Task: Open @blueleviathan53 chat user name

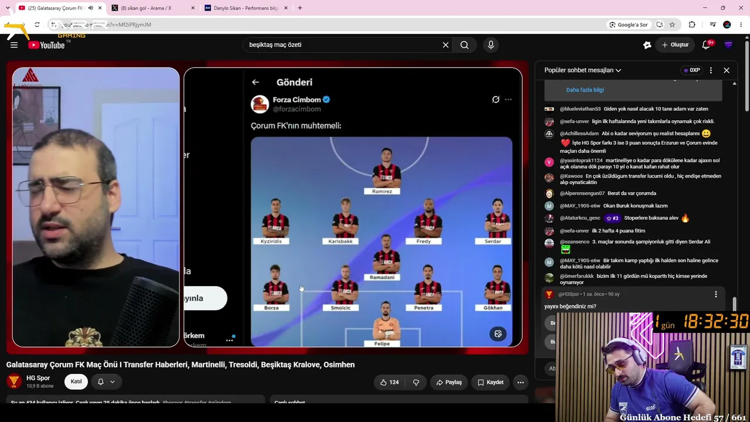Action: (x=580, y=109)
